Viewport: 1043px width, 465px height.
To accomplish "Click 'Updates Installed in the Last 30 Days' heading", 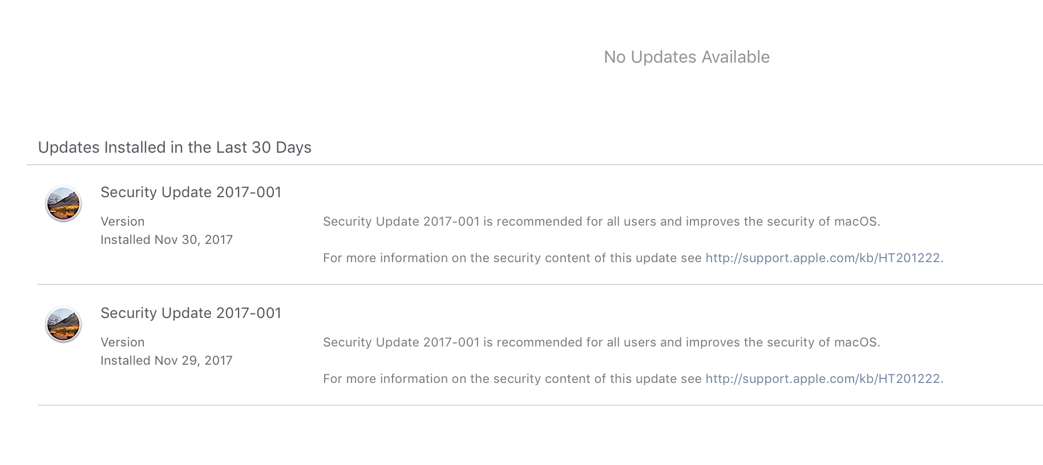I will (x=175, y=148).
